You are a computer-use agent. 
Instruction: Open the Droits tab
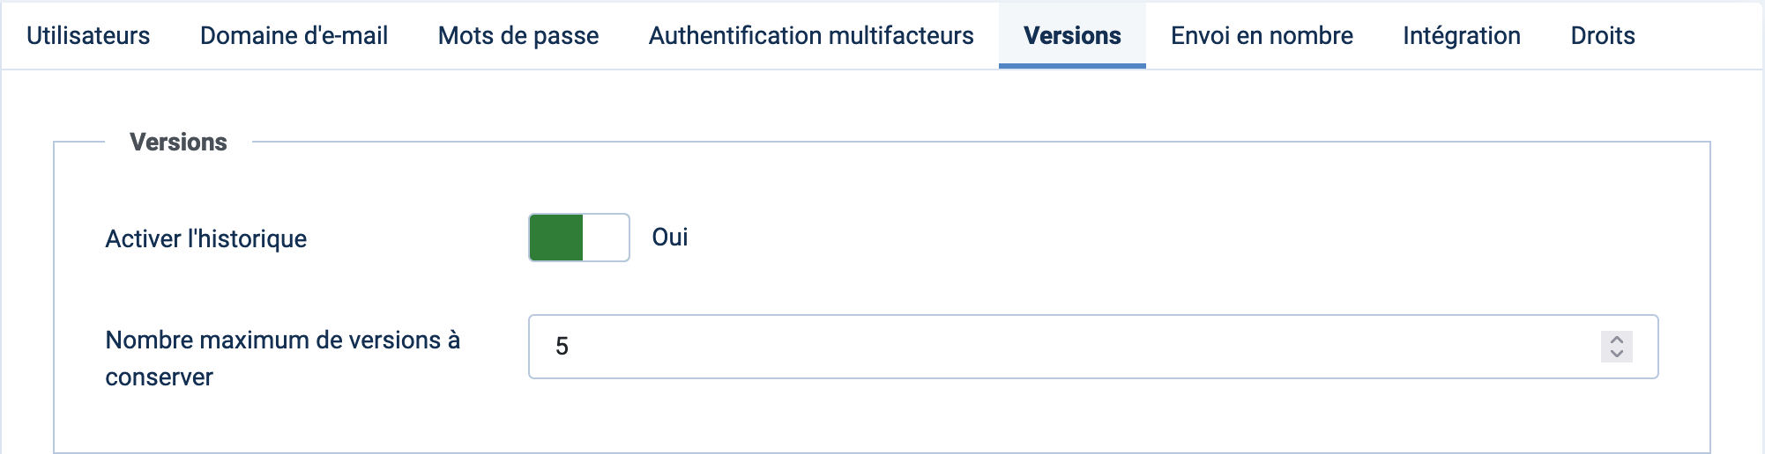[1603, 35]
